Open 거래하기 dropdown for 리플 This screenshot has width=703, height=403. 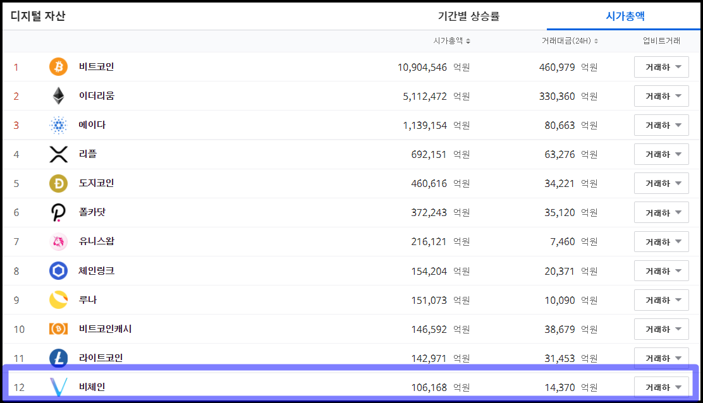(x=661, y=154)
